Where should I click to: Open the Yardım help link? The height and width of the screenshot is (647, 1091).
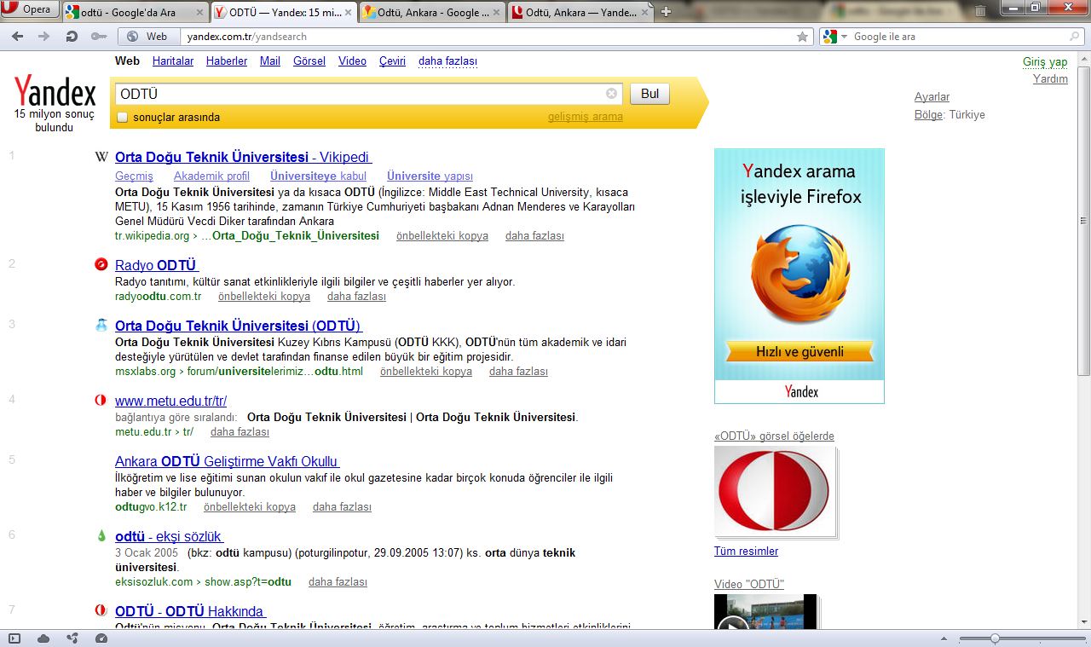pos(1050,79)
